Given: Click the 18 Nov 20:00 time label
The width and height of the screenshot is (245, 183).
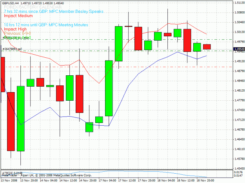Looking at the screenshot, I should point(205,181).
